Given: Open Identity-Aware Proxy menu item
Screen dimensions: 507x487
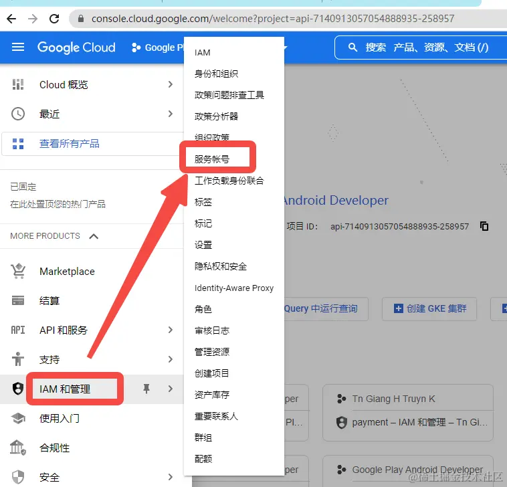Looking at the screenshot, I should click(x=234, y=288).
